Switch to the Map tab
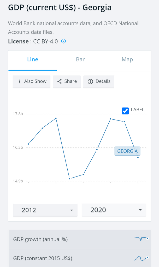 point(127,59)
